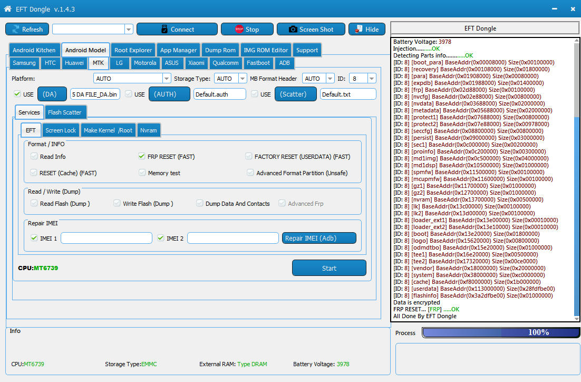The image size is (581, 382).
Task: Open the Make Kernel /Root tab
Action: (108, 130)
